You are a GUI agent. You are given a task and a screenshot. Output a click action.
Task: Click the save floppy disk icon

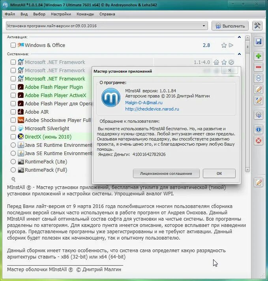pyautogui.click(x=258, y=41)
